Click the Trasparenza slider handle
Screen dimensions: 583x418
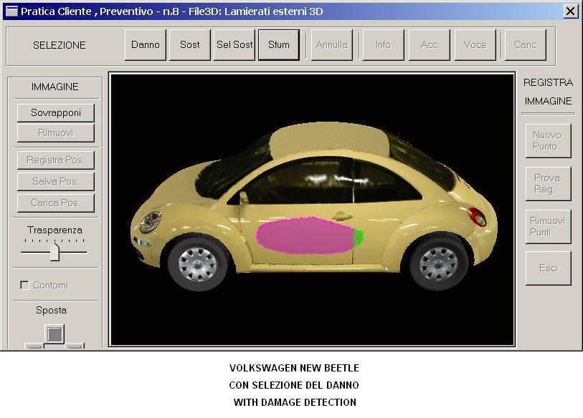(x=54, y=251)
